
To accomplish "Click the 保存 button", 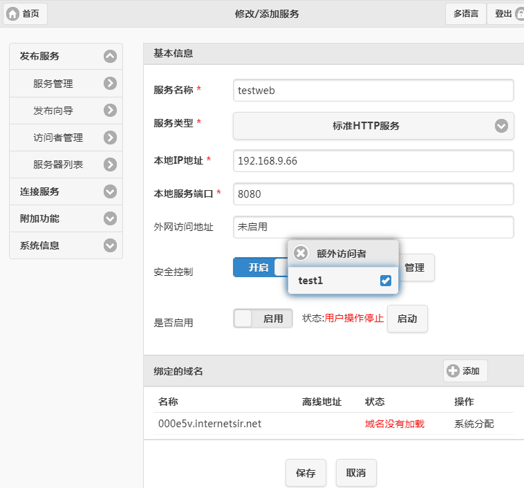I will pyautogui.click(x=306, y=473).
